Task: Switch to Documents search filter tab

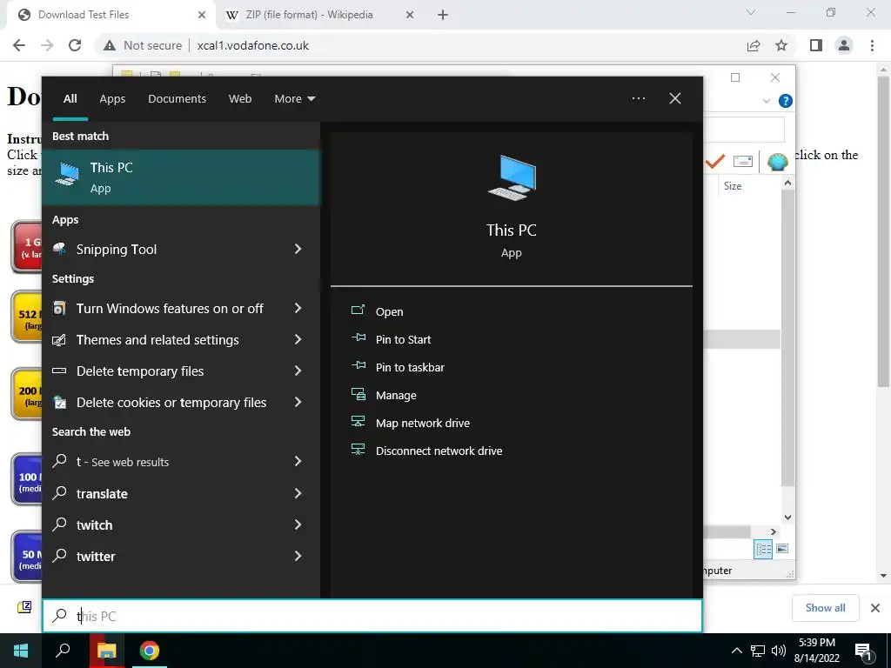Action: (177, 99)
